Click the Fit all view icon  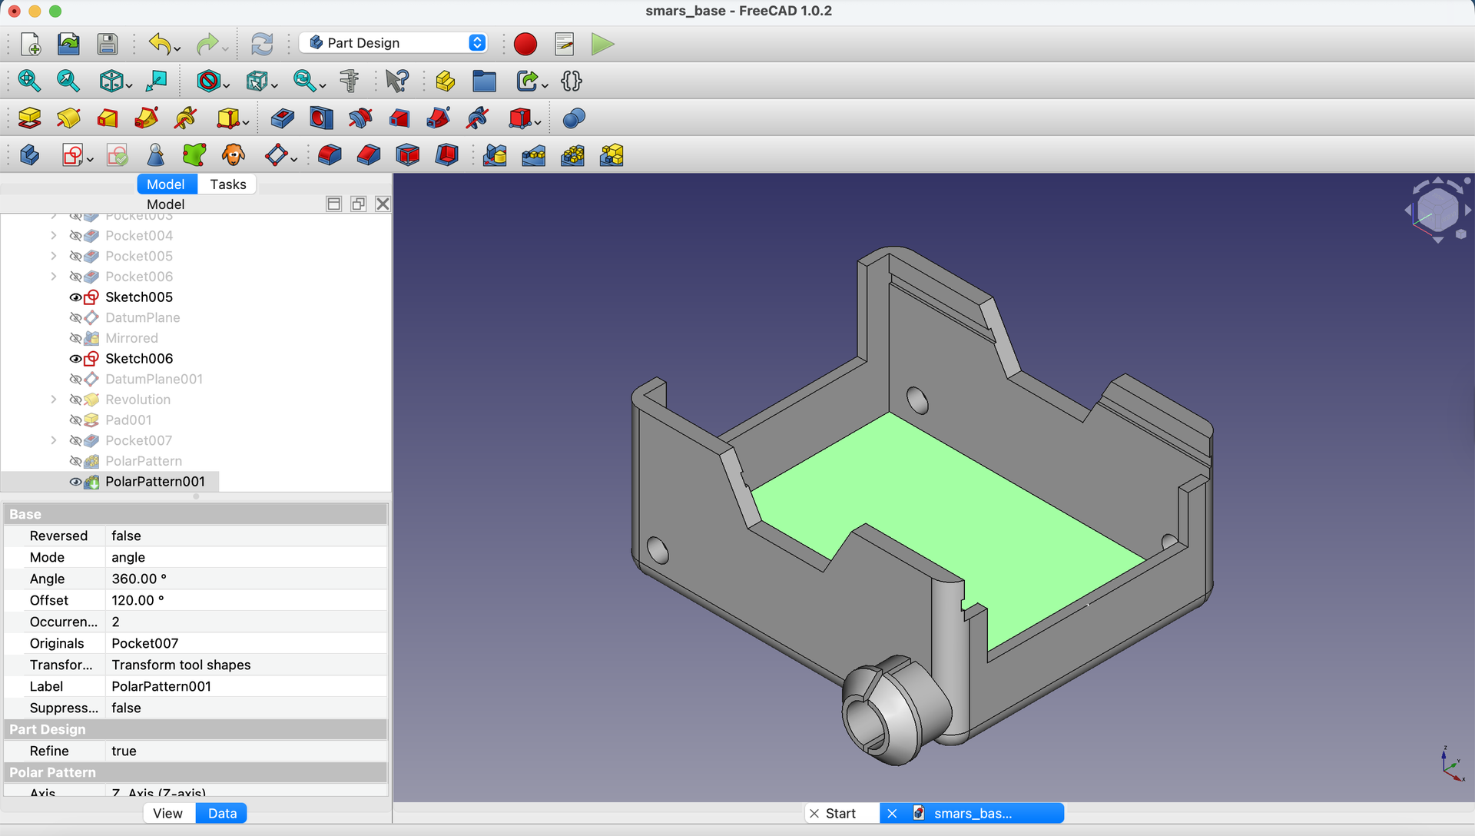click(29, 81)
